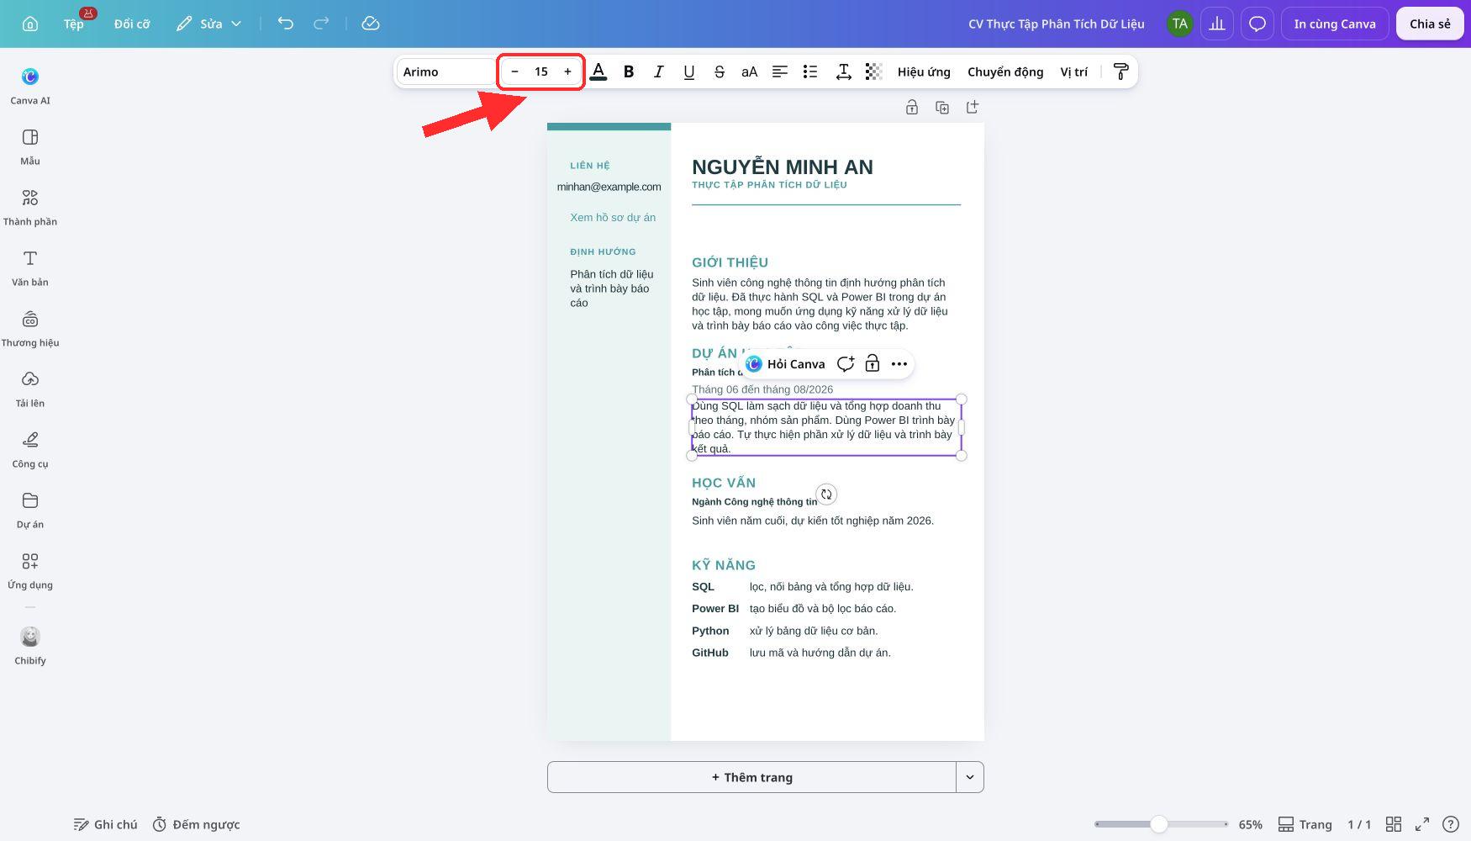Open the Công cụ tools panel
The width and height of the screenshot is (1471, 841).
[30, 450]
